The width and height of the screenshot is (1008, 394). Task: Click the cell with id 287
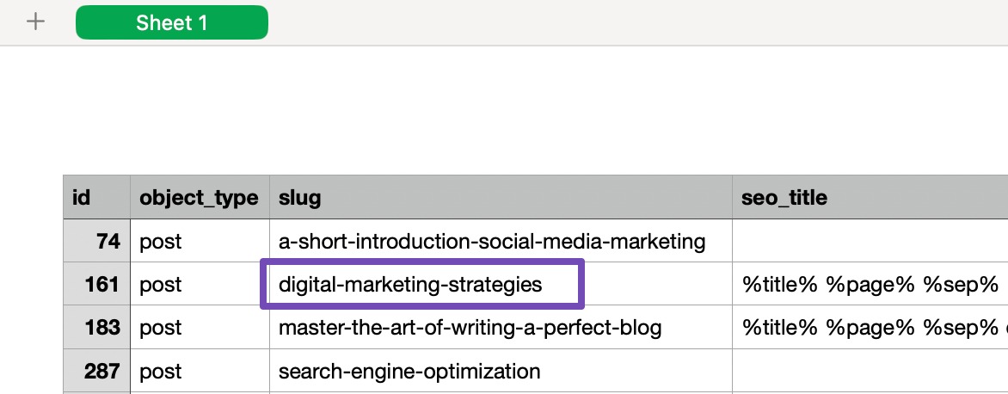[x=96, y=372]
